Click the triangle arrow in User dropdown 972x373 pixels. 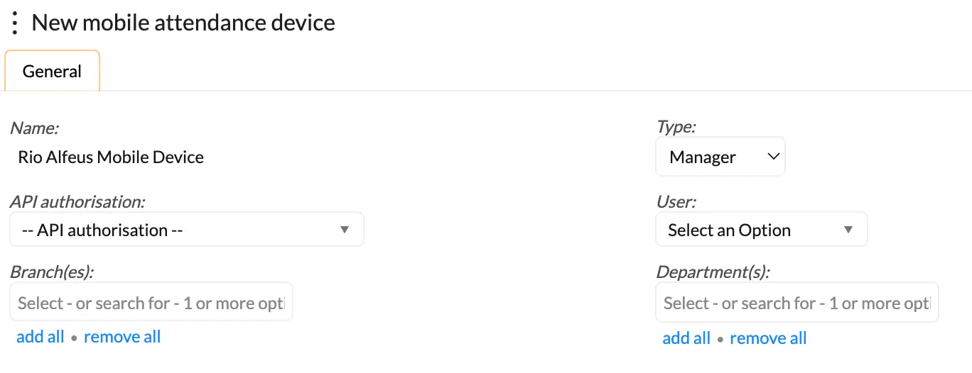click(848, 230)
